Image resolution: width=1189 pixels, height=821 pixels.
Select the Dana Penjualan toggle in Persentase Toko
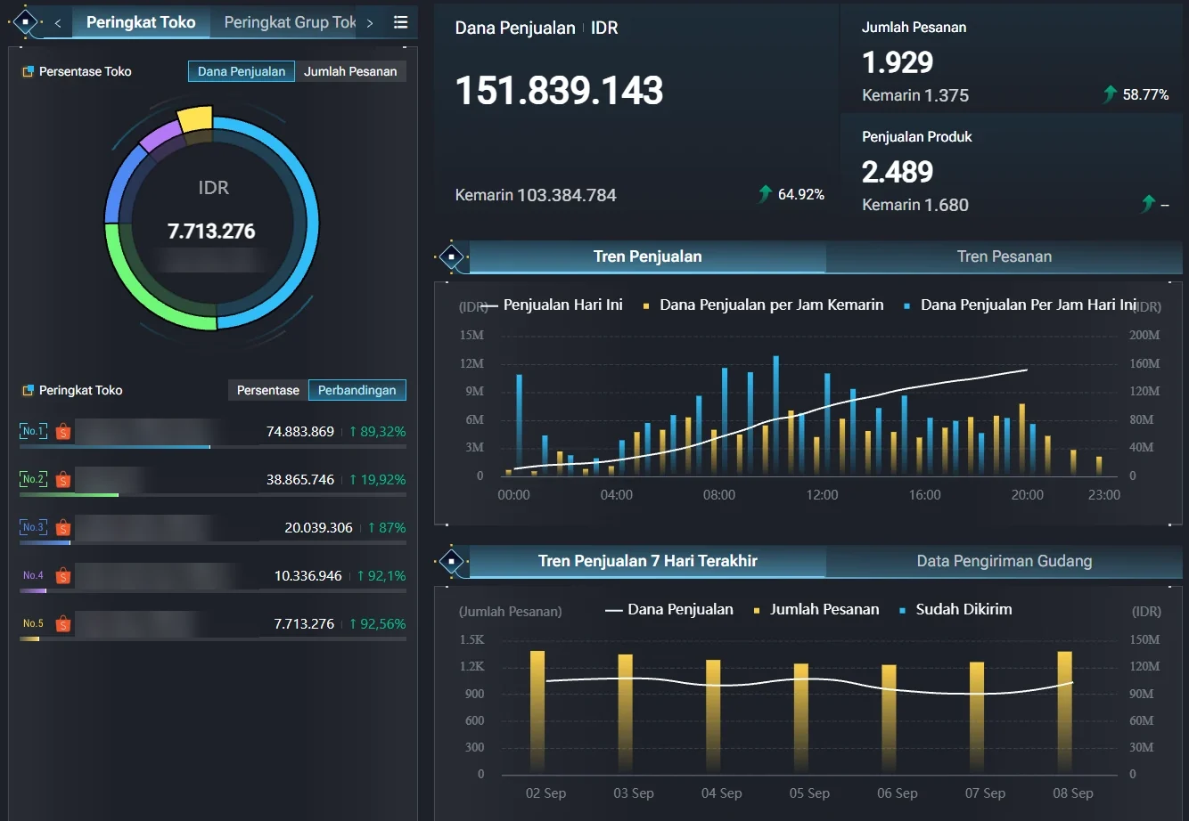[x=242, y=71]
